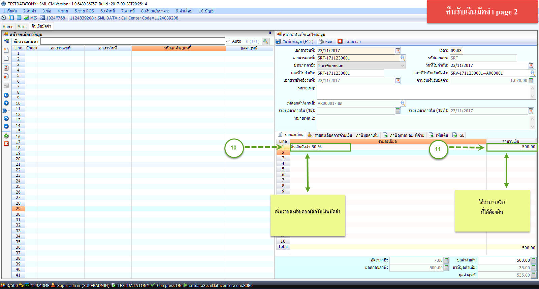Click the magnifier search button next to Auto
The width and height of the screenshot is (539, 289).
point(265,41)
